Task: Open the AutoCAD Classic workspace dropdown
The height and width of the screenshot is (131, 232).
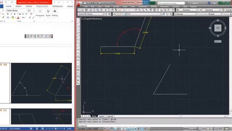Action: [x=103, y=14]
